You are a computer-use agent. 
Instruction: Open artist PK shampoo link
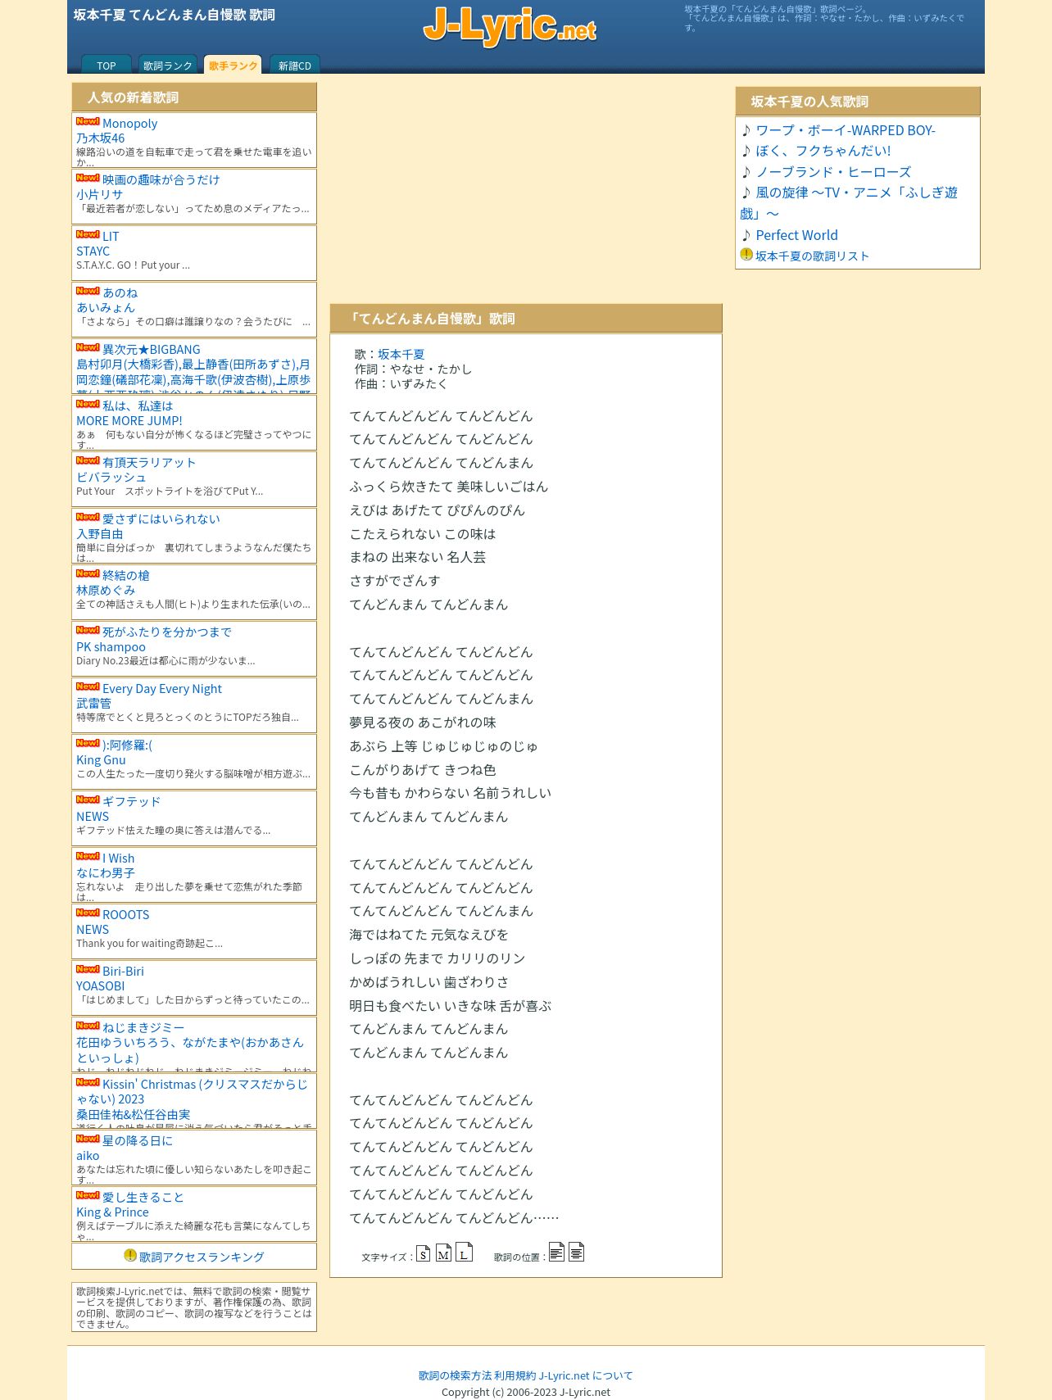coord(111,647)
